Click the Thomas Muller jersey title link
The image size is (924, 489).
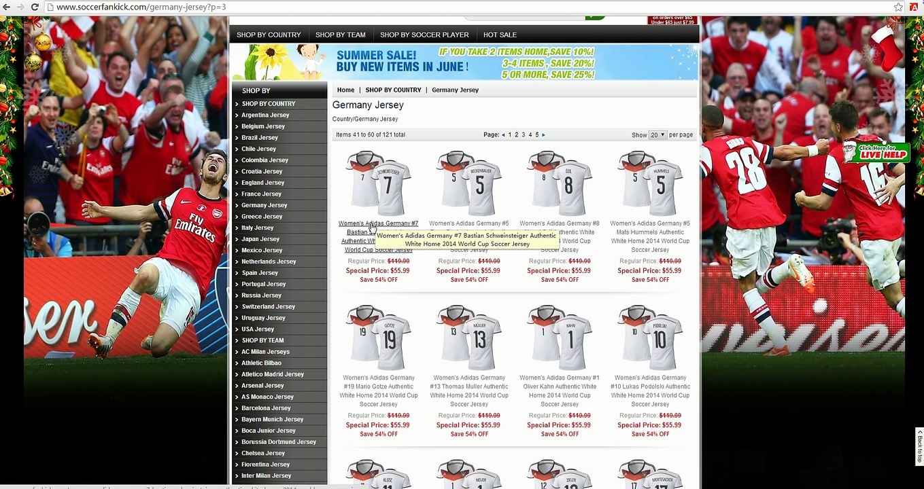coord(469,391)
